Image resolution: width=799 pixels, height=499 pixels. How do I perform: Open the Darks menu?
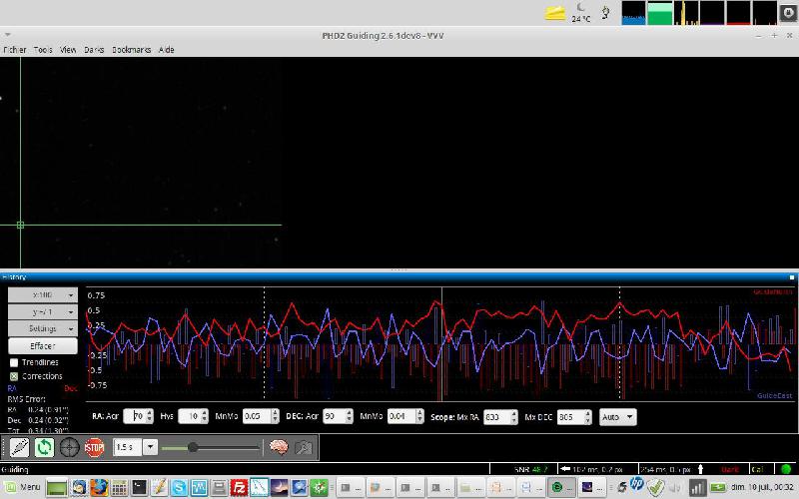[94, 49]
